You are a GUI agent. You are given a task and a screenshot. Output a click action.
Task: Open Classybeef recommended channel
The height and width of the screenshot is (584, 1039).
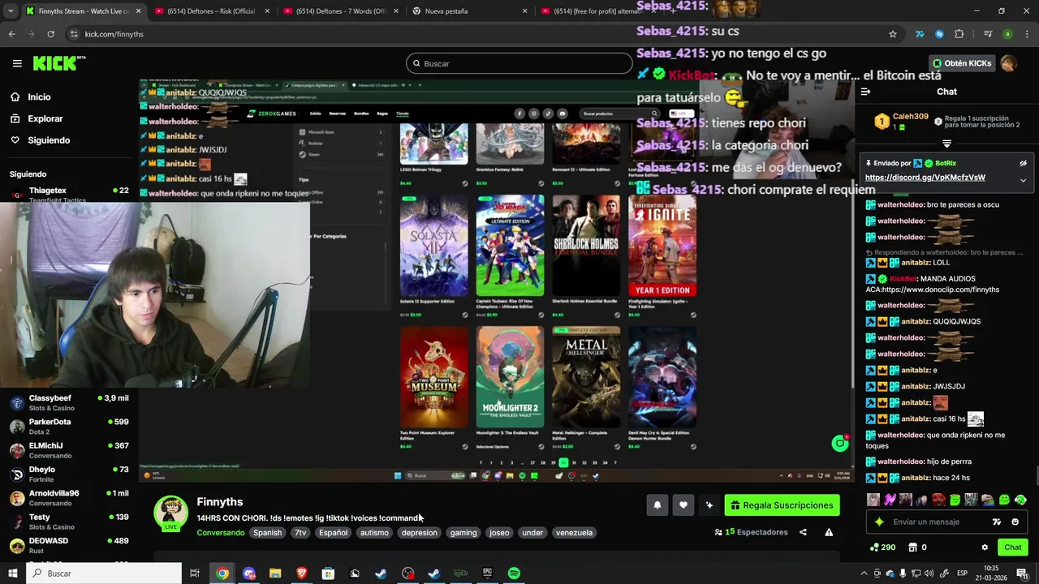69,402
